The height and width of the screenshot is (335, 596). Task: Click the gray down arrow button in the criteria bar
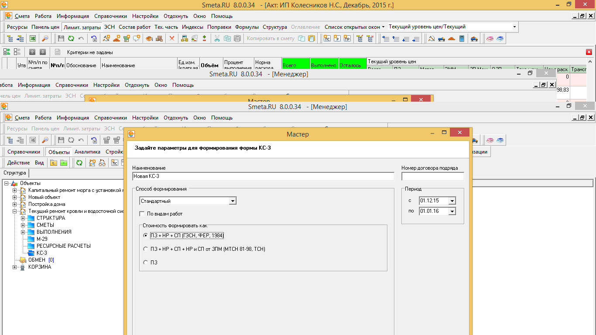point(43,52)
